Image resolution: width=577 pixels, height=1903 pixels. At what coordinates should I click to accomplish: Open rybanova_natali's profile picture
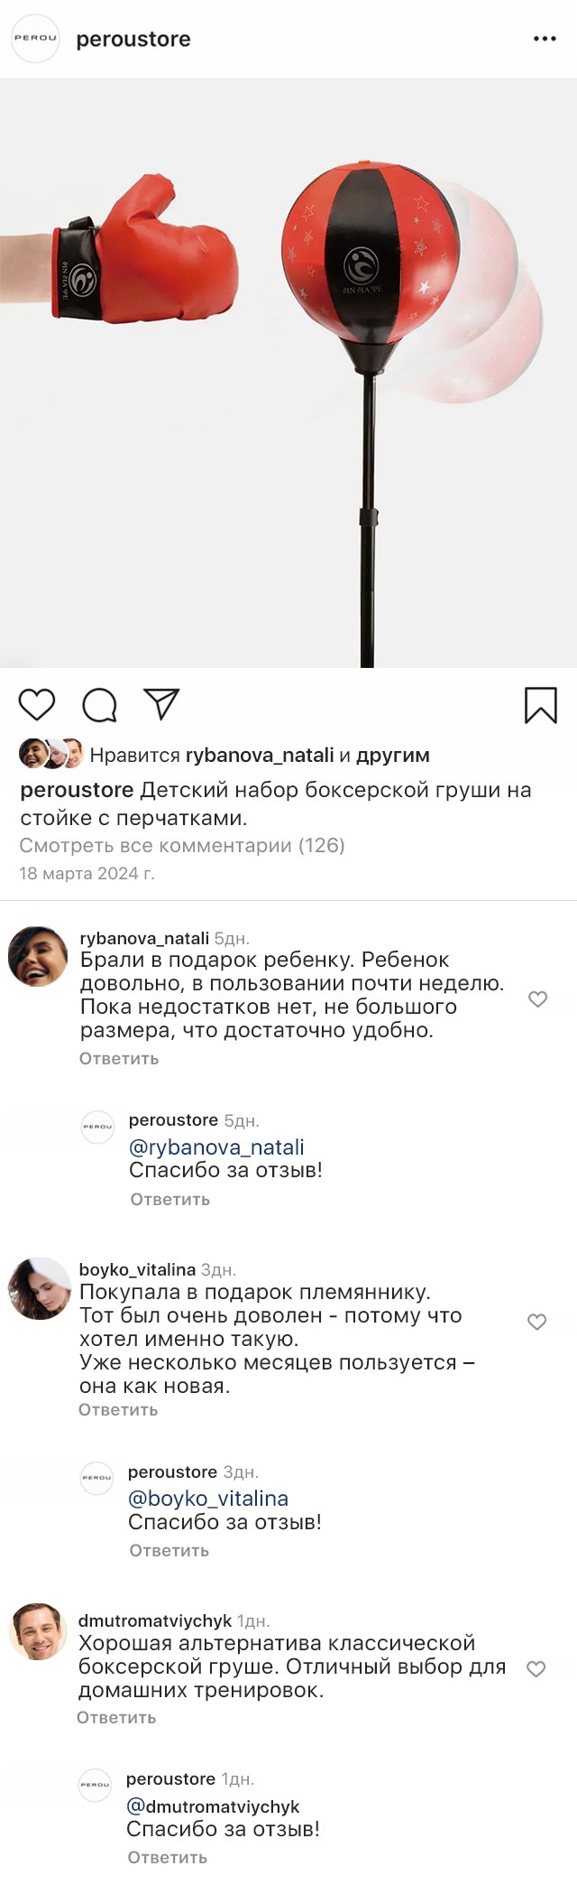38,956
